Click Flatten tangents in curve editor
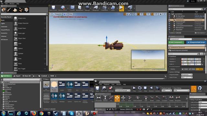This screenshot has height=116, width=207. 171,98
